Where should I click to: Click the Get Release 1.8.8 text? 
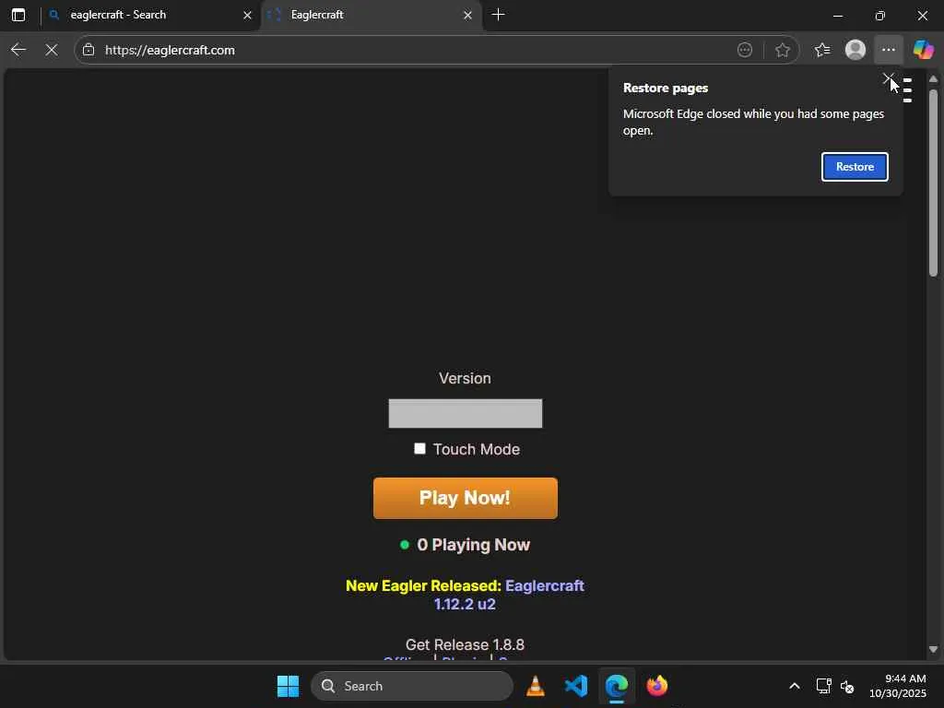[x=465, y=644]
